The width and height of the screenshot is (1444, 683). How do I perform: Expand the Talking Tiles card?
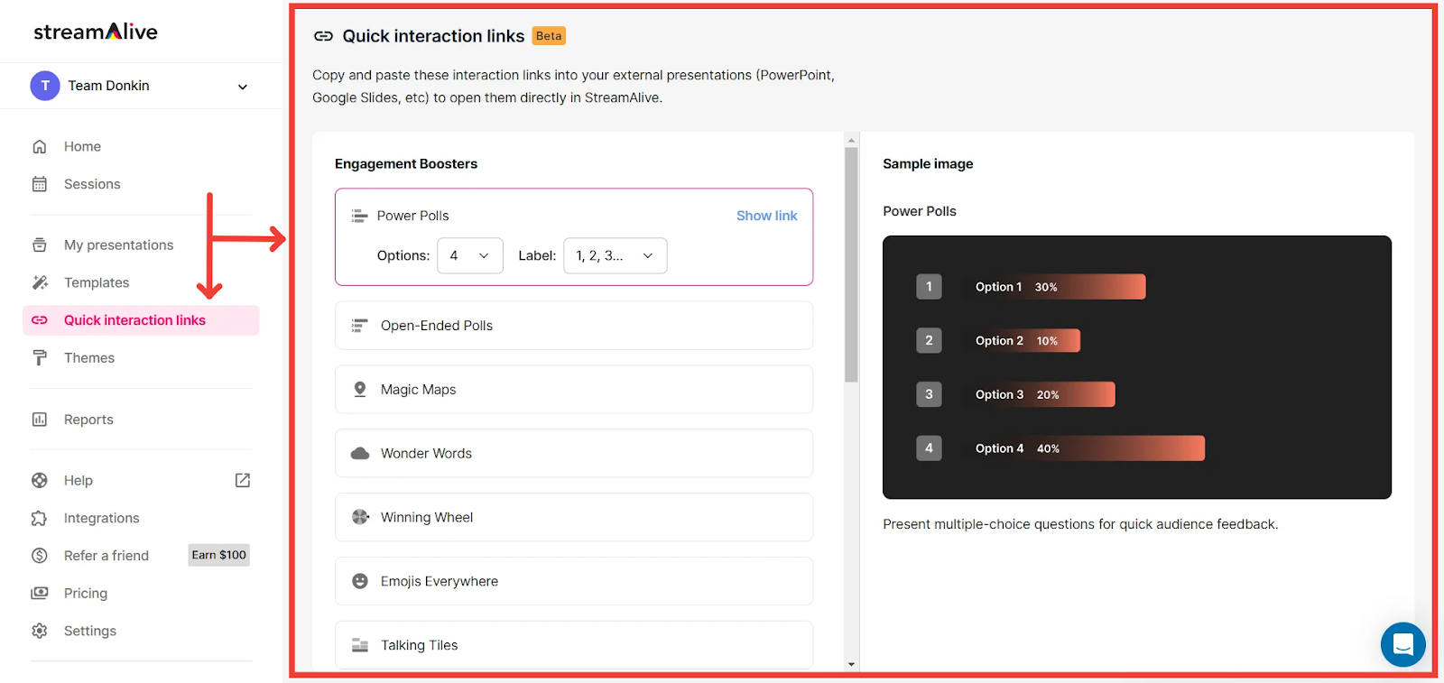(x=574, y=646)
